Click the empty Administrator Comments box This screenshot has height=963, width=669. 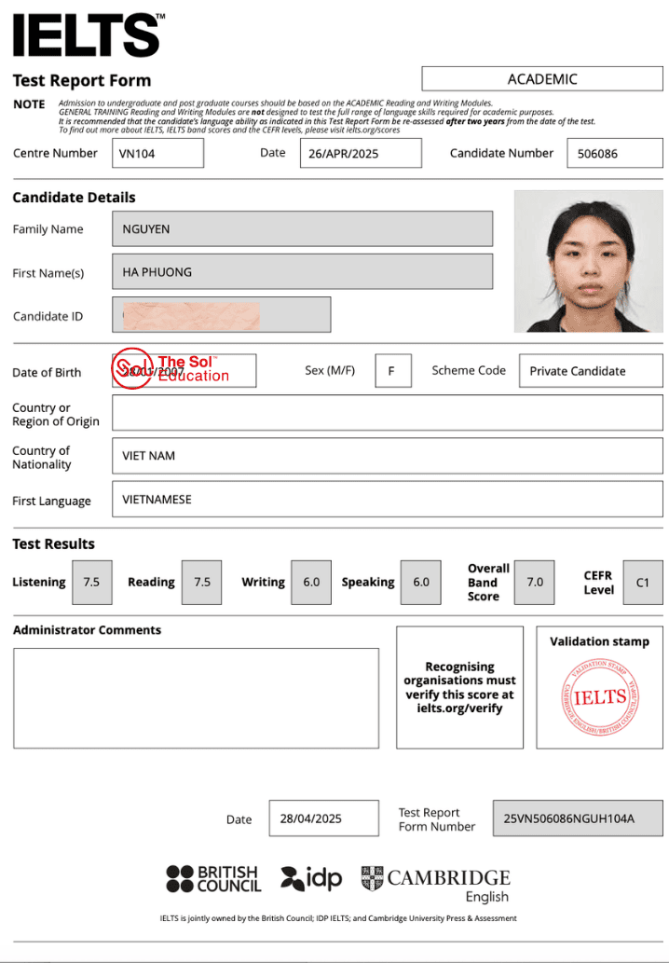pos(196,697)
